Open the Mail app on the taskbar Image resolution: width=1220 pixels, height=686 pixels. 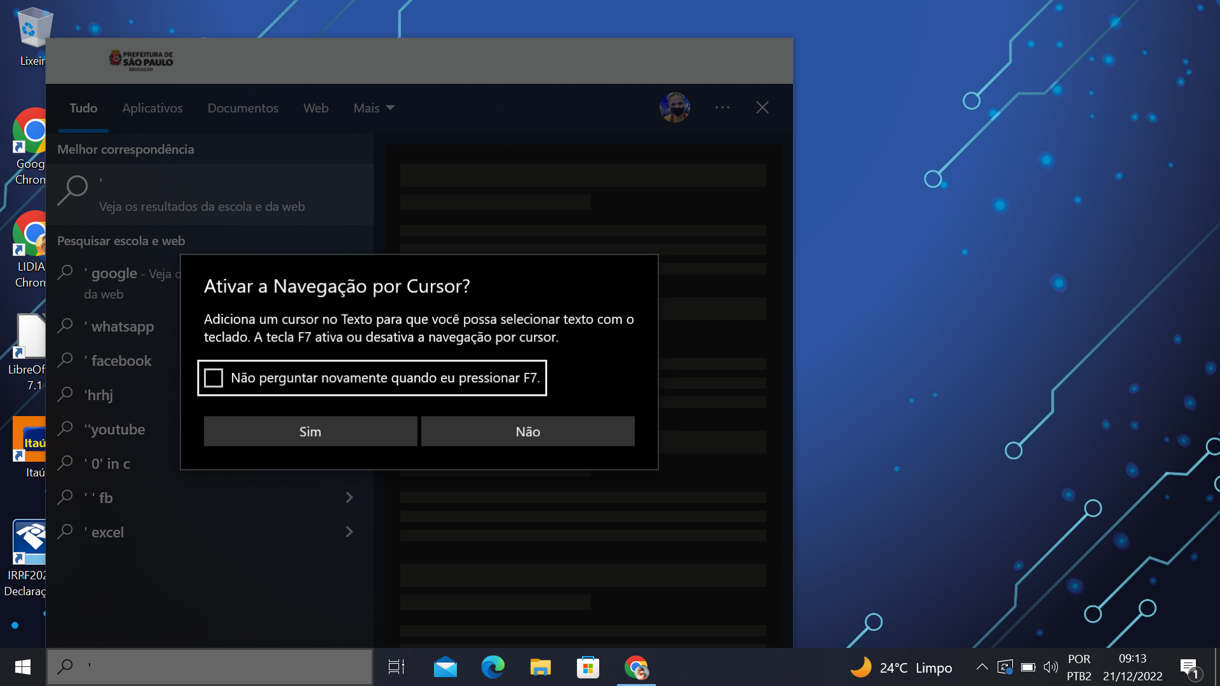point(445,667)
